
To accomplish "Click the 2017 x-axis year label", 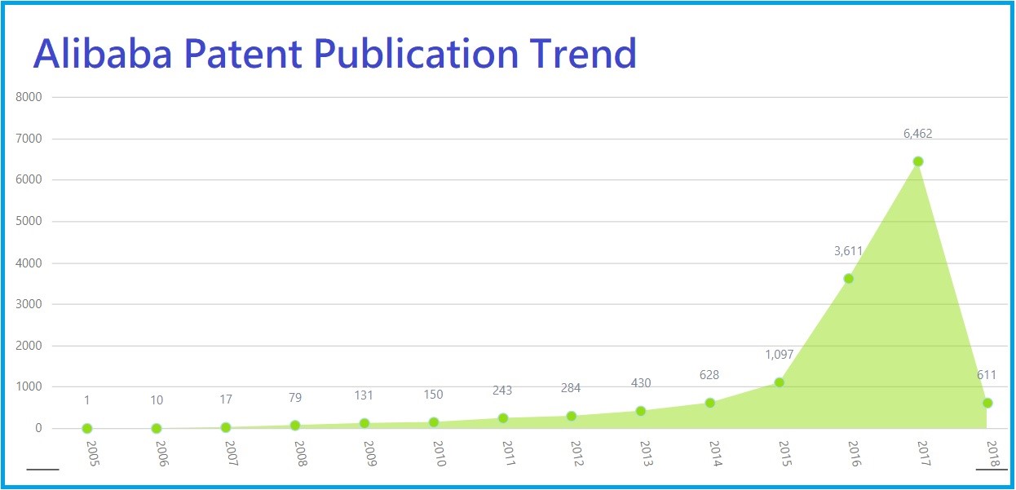I will pos(923,453).
